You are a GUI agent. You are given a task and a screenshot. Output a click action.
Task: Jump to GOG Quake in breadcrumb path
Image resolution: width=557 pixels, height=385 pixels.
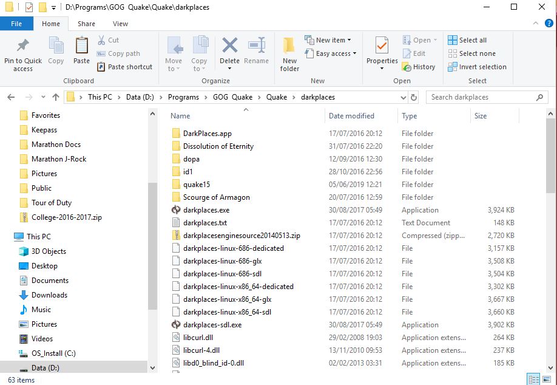[232, 97]
